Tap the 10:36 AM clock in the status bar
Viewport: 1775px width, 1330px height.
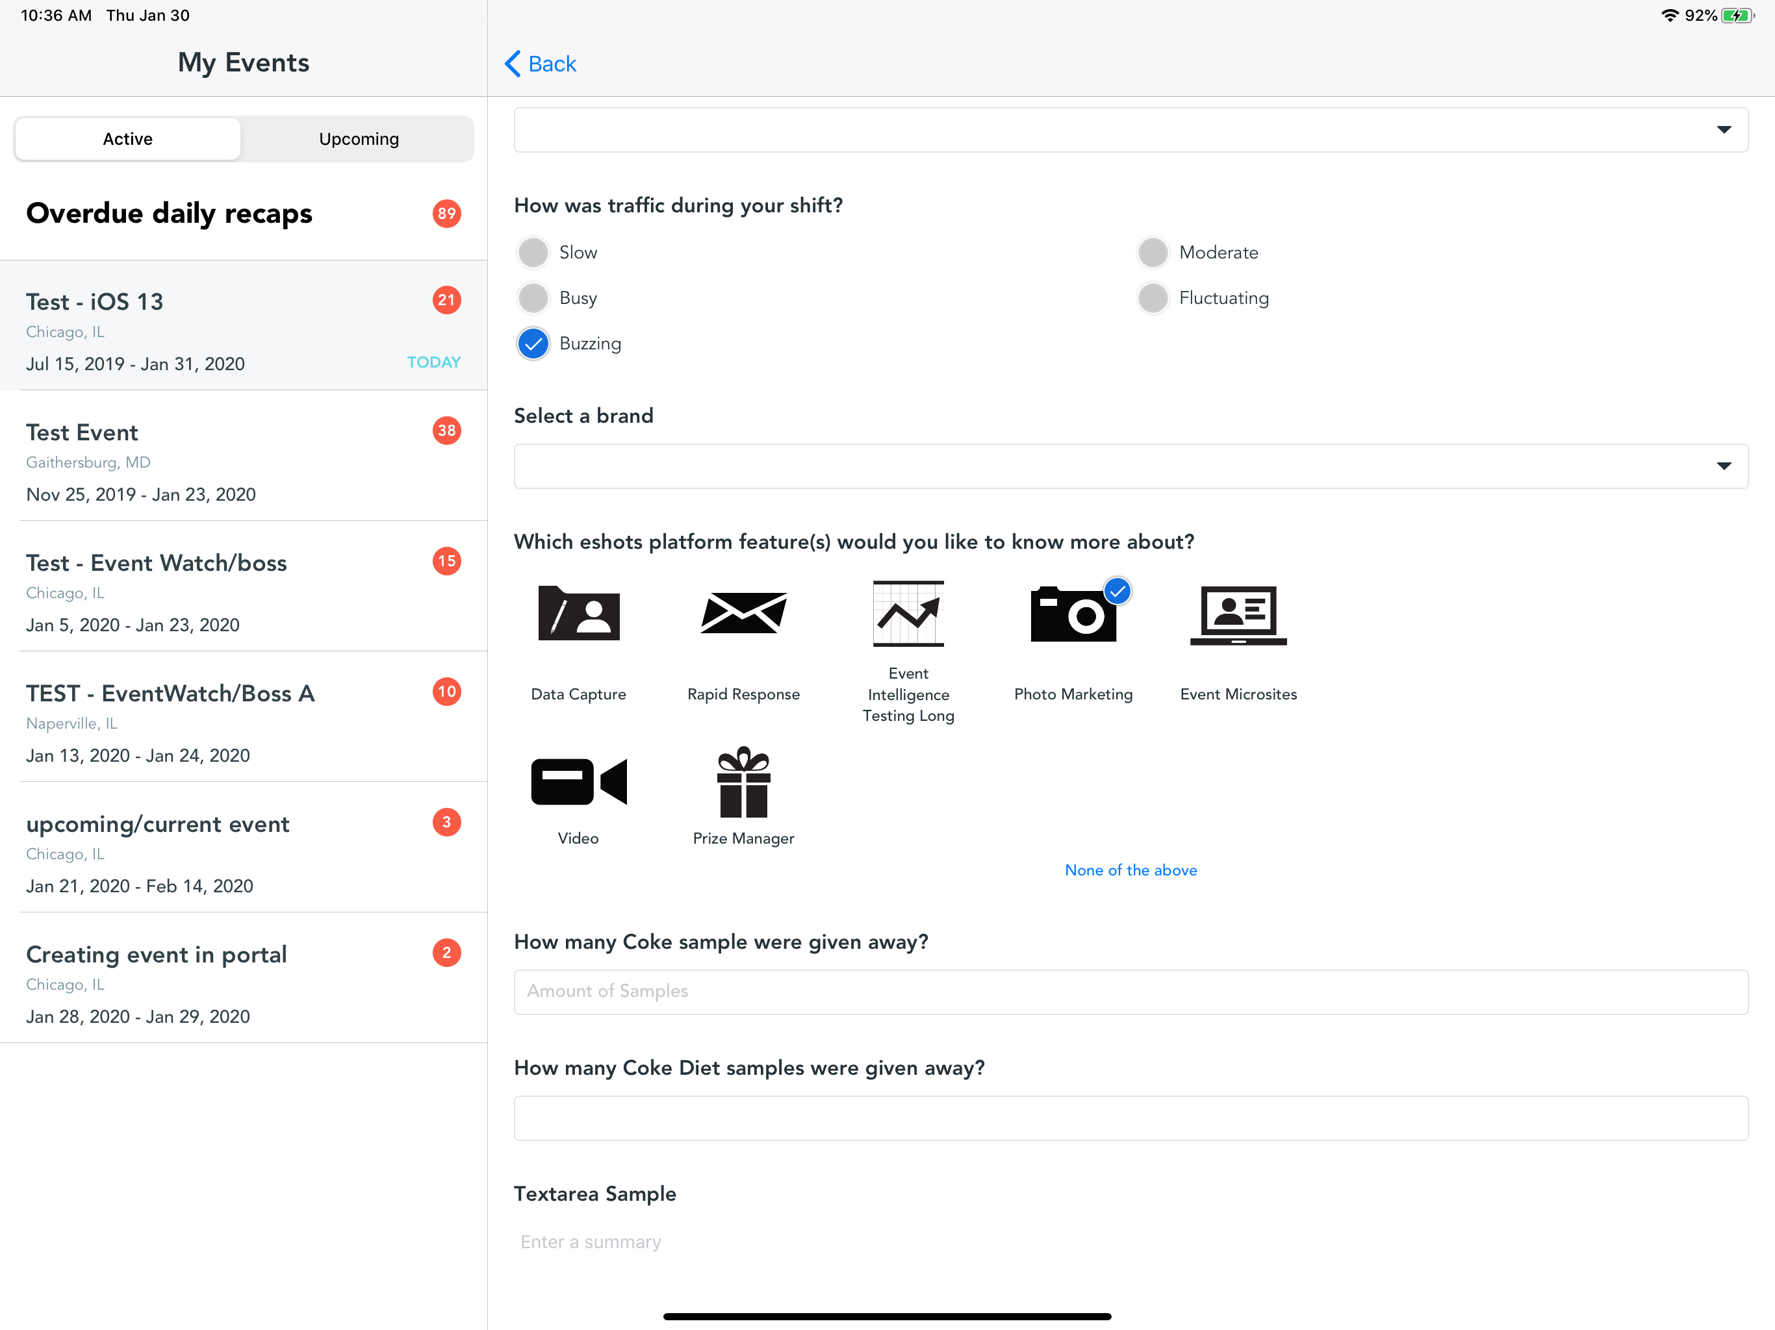click(x=56, y=15)
